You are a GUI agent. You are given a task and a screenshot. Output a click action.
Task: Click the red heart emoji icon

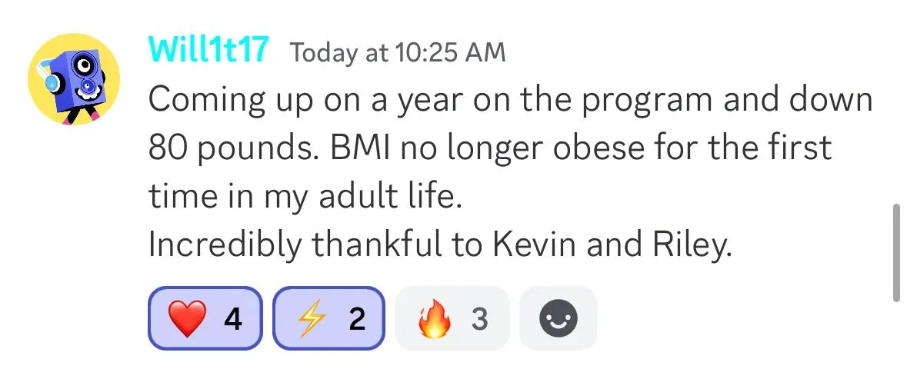tap(186, 319)
